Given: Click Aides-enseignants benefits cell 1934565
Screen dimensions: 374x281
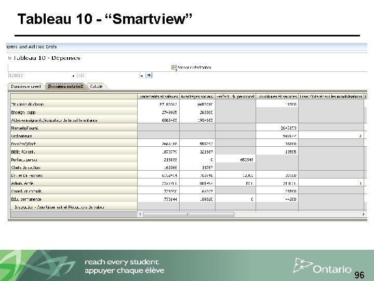Looking at the screenshot, I should tap(197, 120).
